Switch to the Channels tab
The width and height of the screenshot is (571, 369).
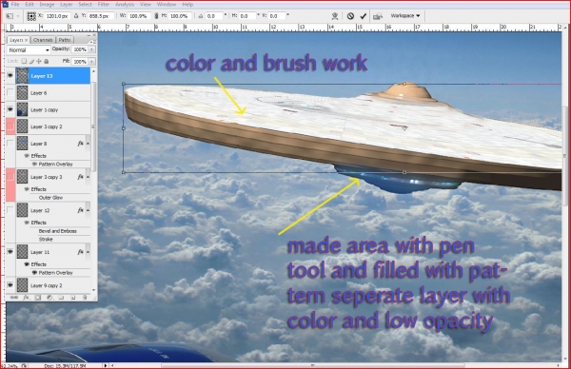click(x=43, y=40)
